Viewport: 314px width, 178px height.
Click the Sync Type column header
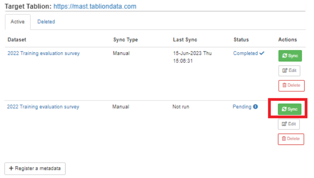click(125, 40)
